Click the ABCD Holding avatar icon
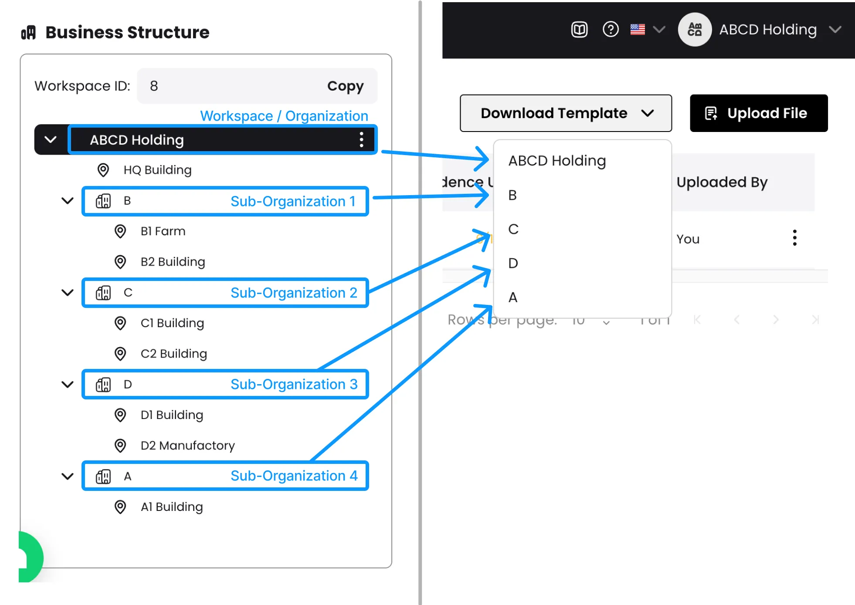 (x=695, y=30)
